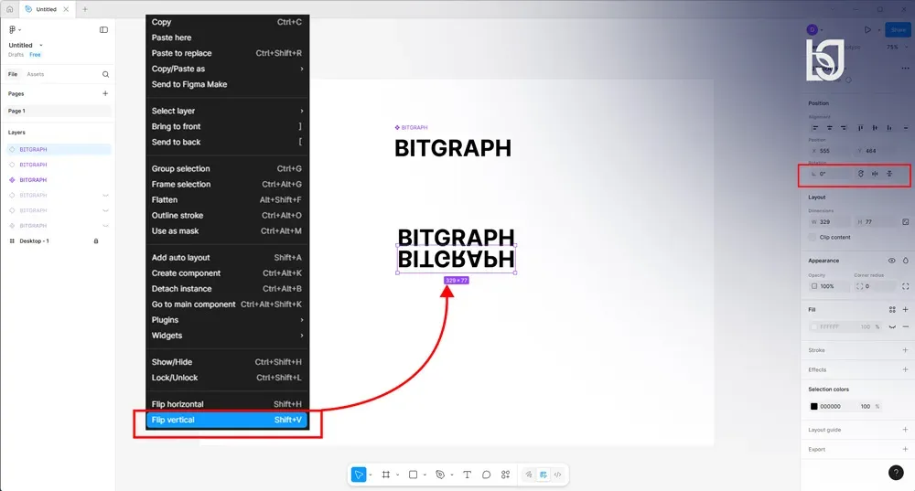Viewport: 915px width, 491px height.
Task: Open styles grid icon in Fill section
Action: click(x=892, y=310)
